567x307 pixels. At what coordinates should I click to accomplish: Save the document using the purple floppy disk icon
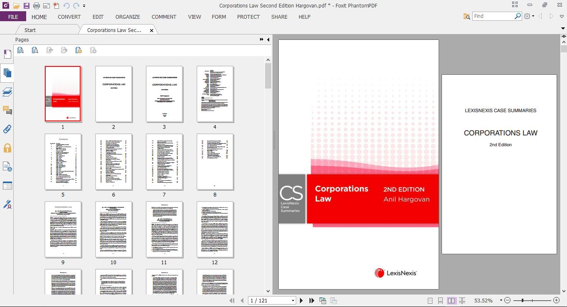(26, 6)
